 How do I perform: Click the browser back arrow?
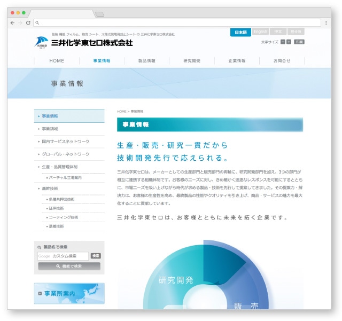(x=12, y=22)
